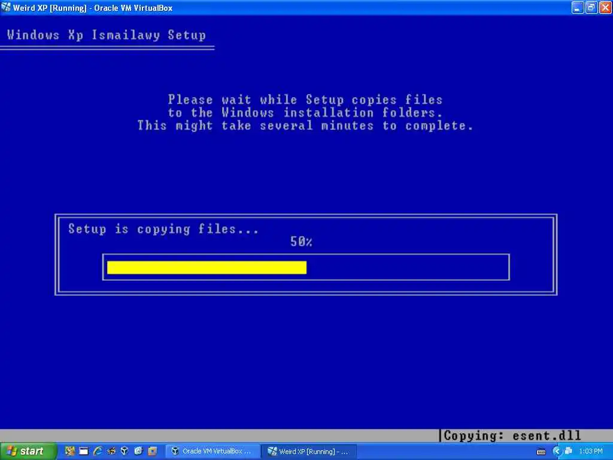The width and height of the screenshot is (613, 460).
Task: Click the 1:03 PM system clock
Action: 590,452
